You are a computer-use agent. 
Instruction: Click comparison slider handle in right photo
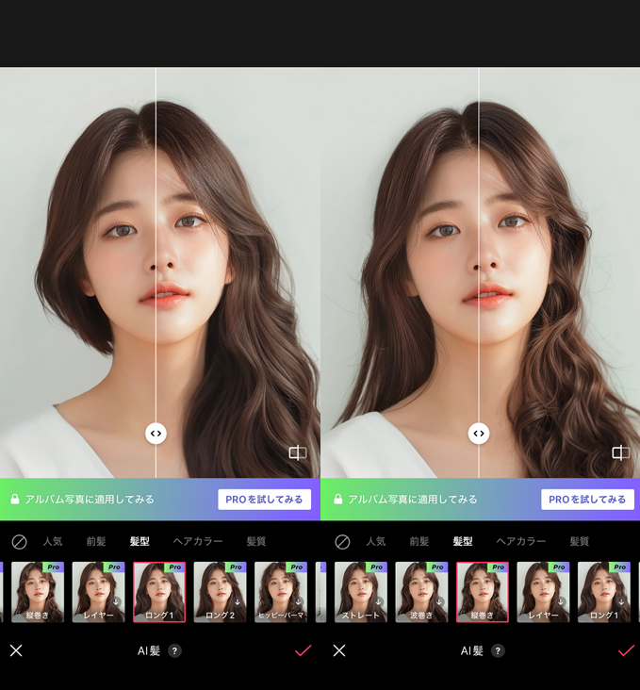(x=479, y=434)
